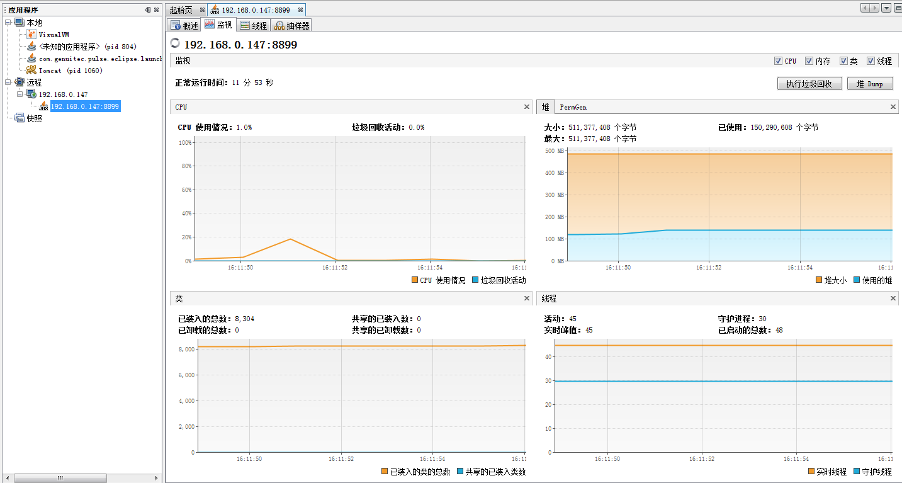Click the VisualVM icon in the tree
This screenshot has height=483, width=902.
click(31, 35)
